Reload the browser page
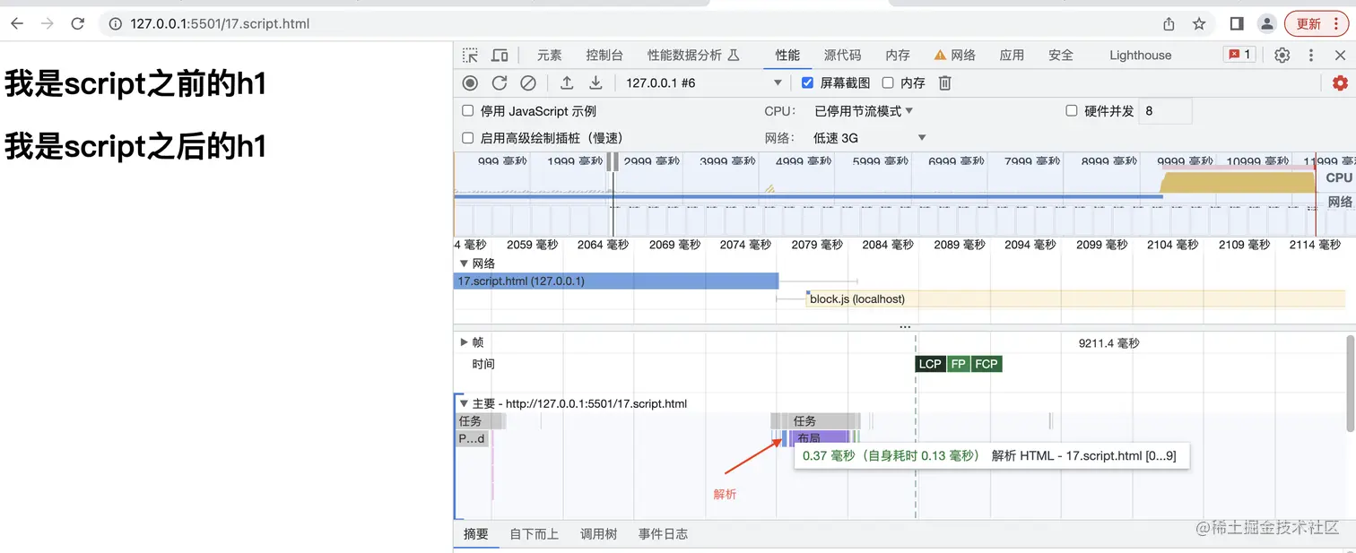The image size is (1356, 553). pyautogui.click(x=78, y=23)
